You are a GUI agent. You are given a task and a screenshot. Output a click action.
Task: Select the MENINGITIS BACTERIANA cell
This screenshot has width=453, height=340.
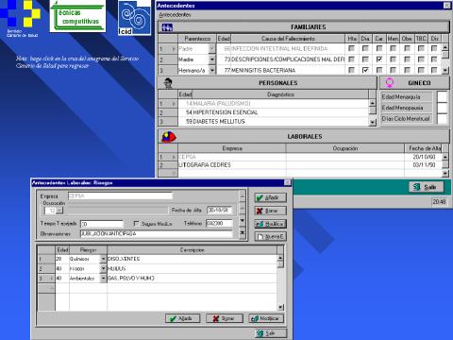(288, 70)
